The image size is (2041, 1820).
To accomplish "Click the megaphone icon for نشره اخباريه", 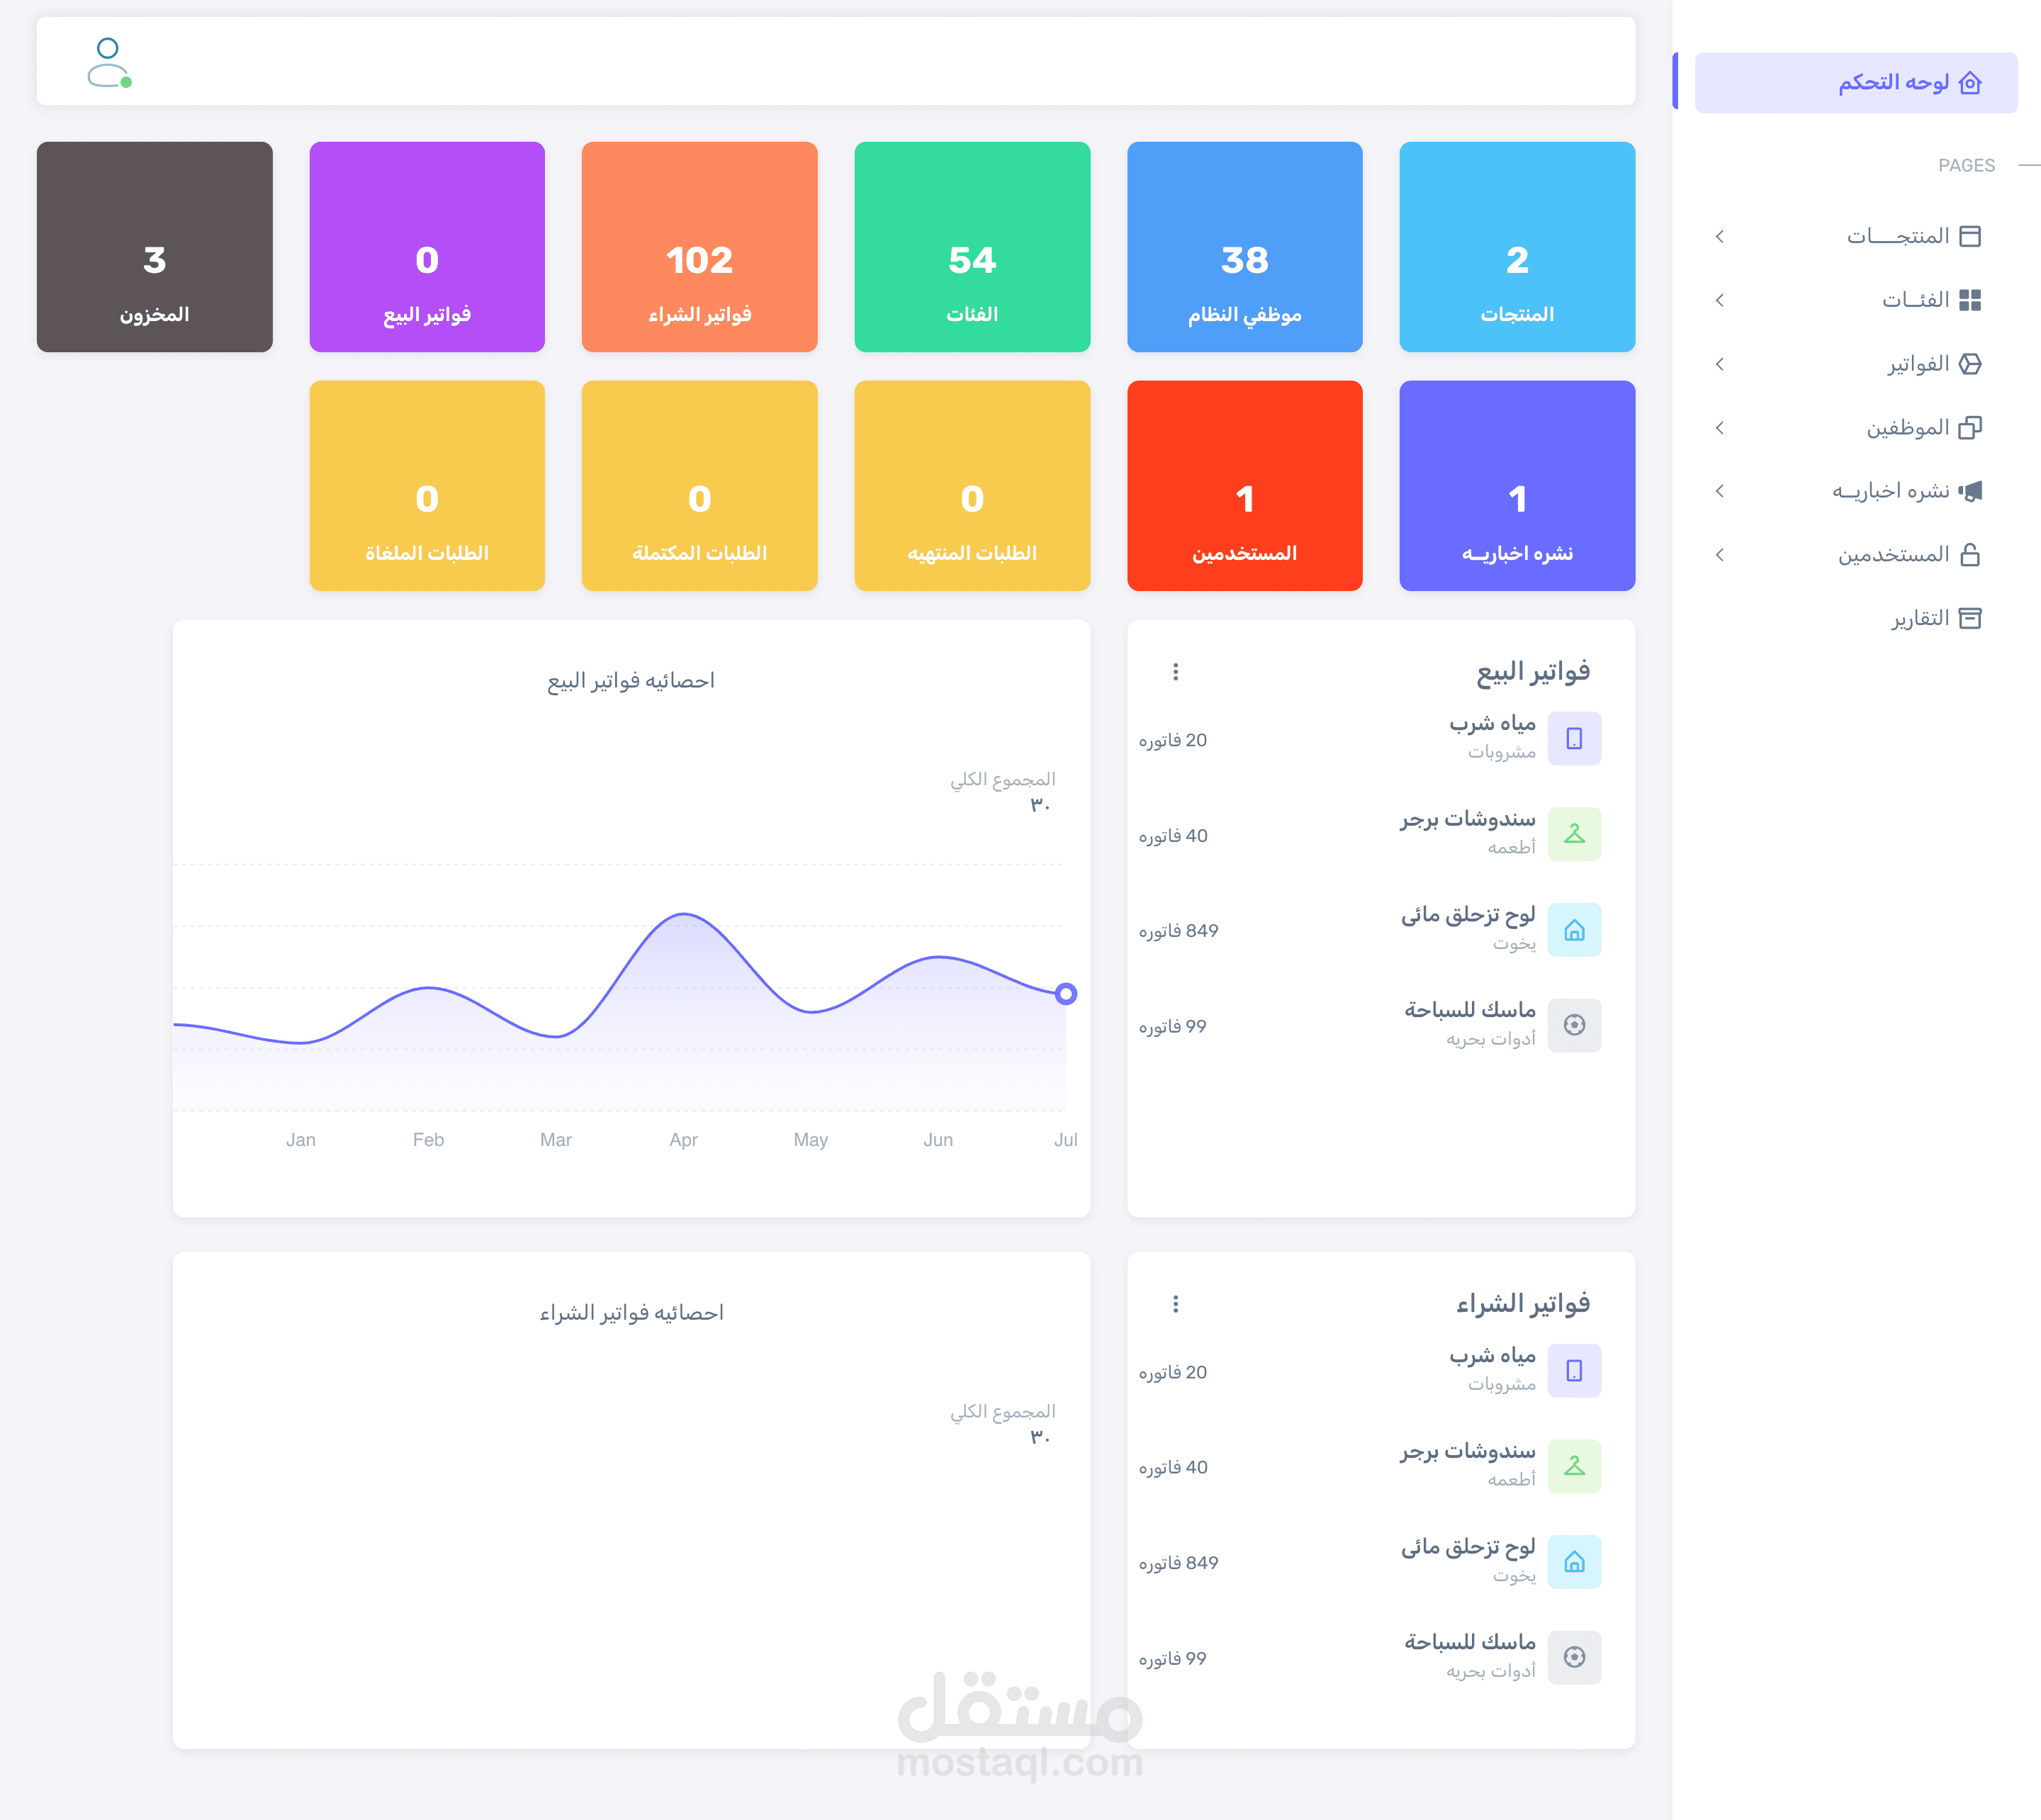I will pos(1969,491).
